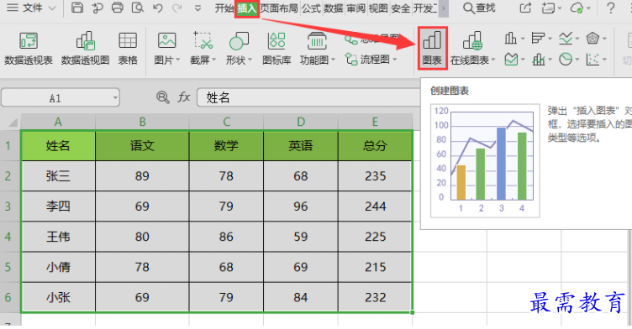Click the 总分 header cell
Screen dimensions: 632x329
(375, 146)
